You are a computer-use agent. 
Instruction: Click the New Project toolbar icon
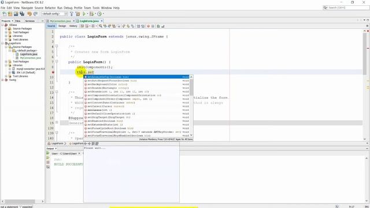click(10, 14)
